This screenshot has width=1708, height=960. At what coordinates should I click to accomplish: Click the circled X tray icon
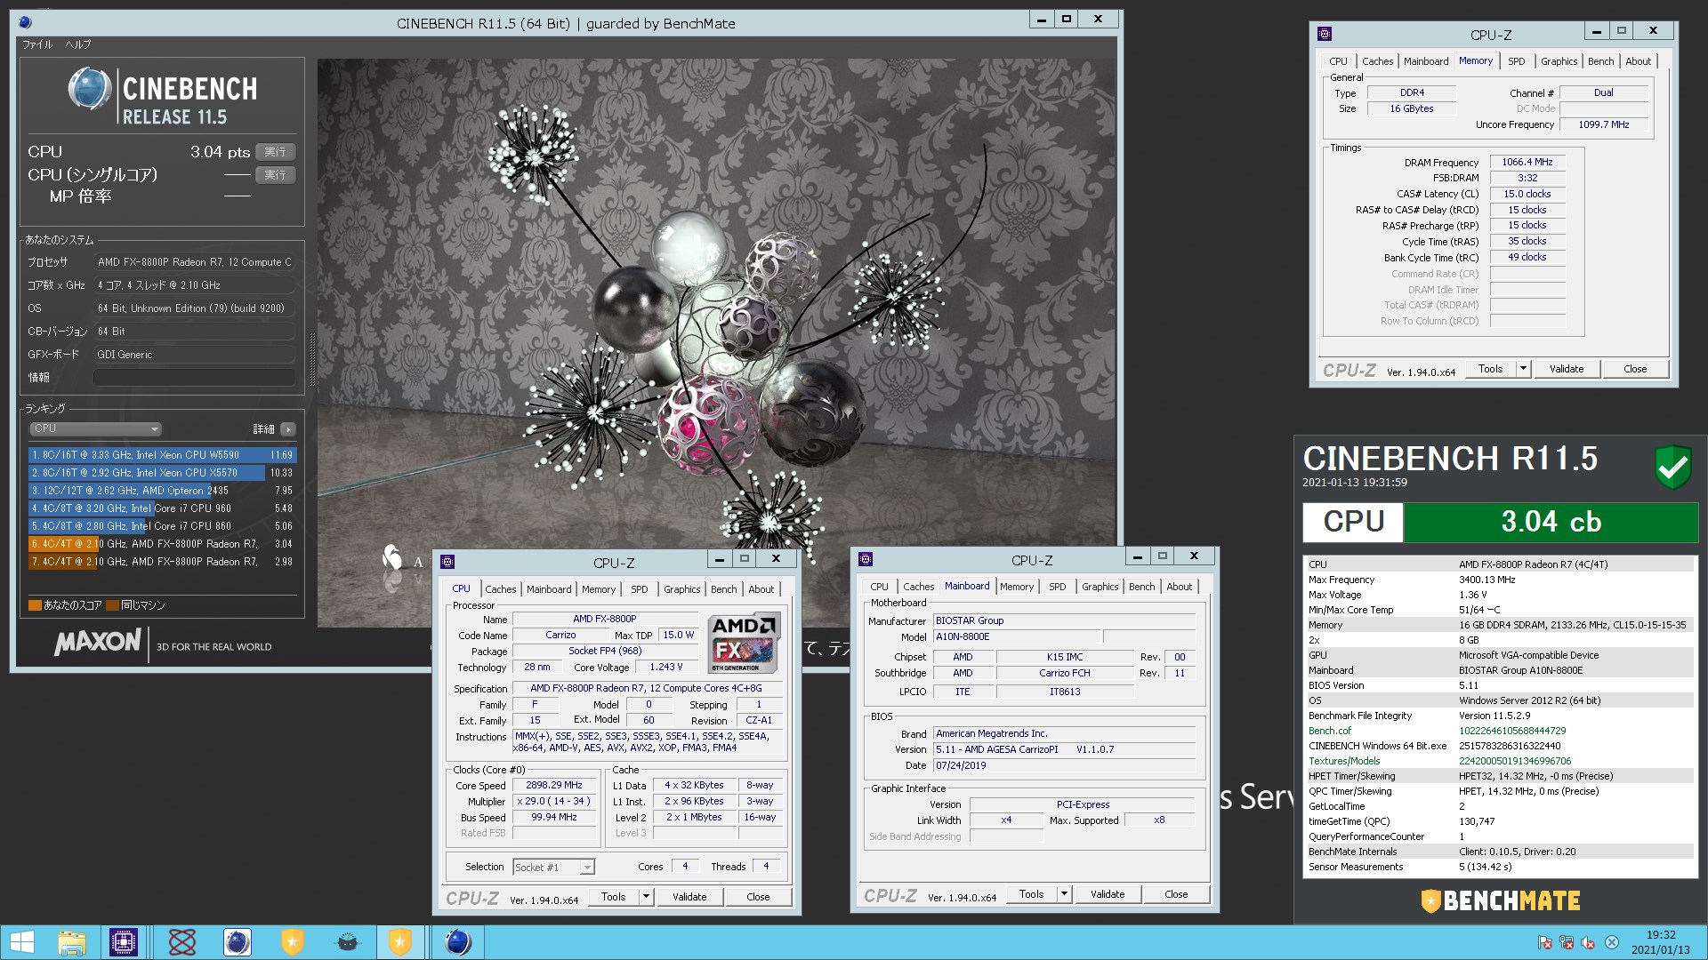point(1611,943)
